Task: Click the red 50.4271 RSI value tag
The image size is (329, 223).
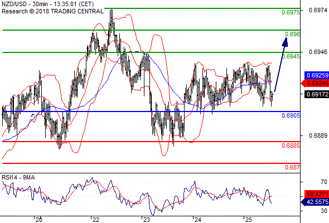Action: pos(317,194)
